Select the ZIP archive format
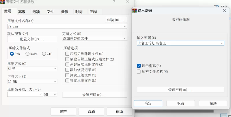Image resolution: width=231 pixels, height=117 pixels. click(x=44, y=54)
